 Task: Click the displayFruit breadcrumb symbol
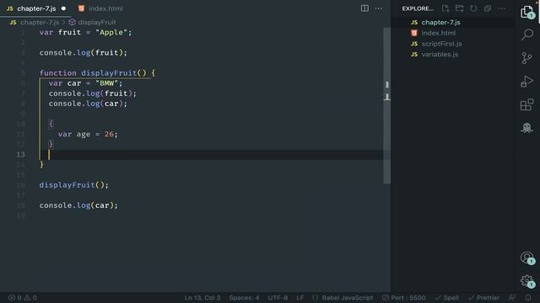[92, 23]
